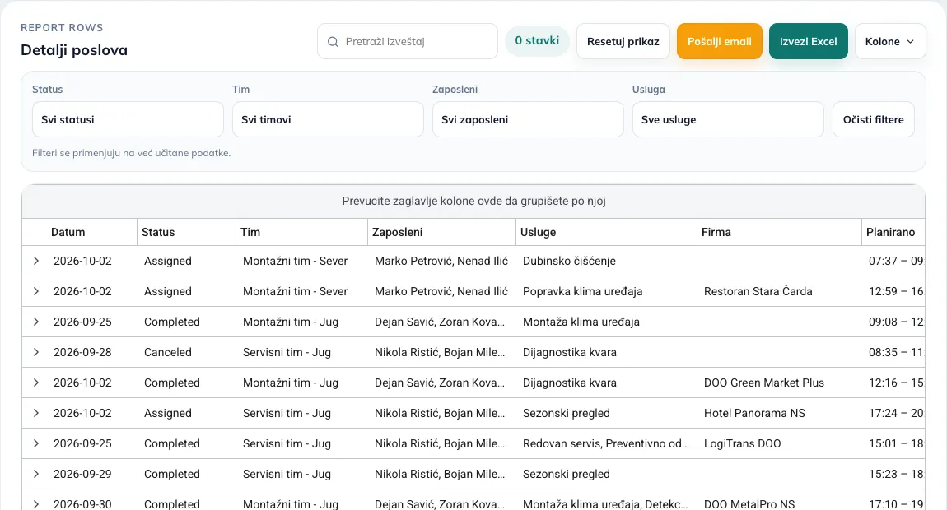Screen dimensions: 947x510
Task: Expand the 2026-09-25 Montaža klima uređaja row
Action: (36, 322)
